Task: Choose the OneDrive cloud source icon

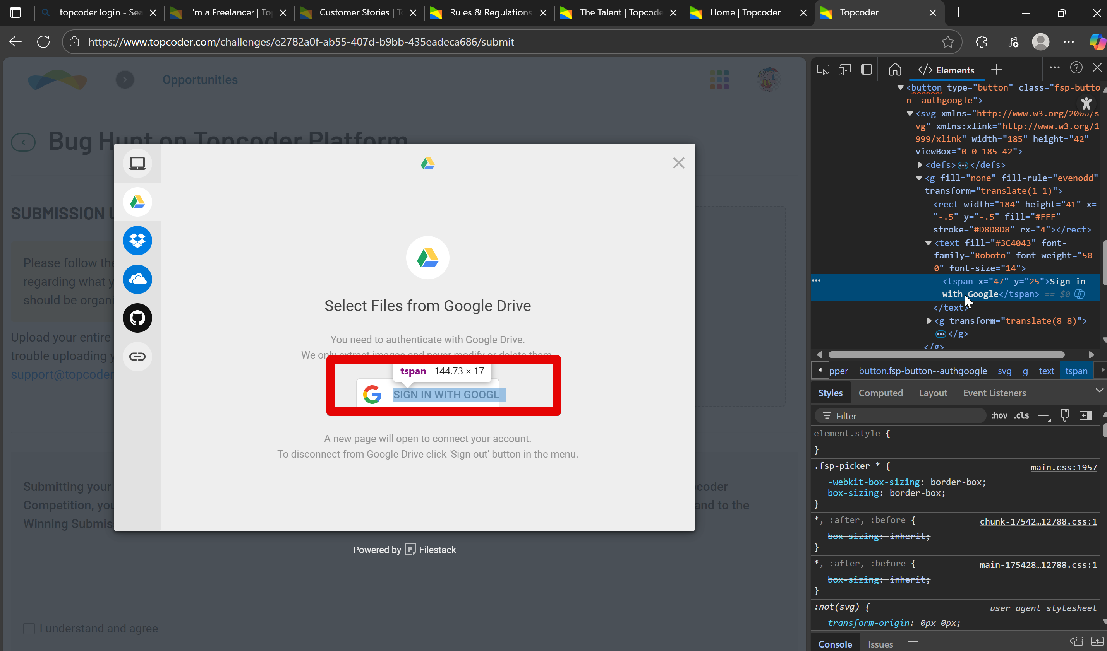Action: tap(137, 279)
